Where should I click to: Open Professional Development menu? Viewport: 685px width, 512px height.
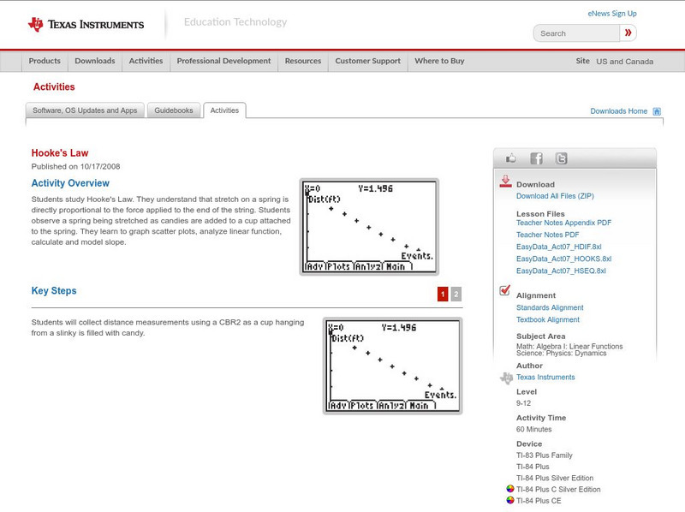pos(223,61)
